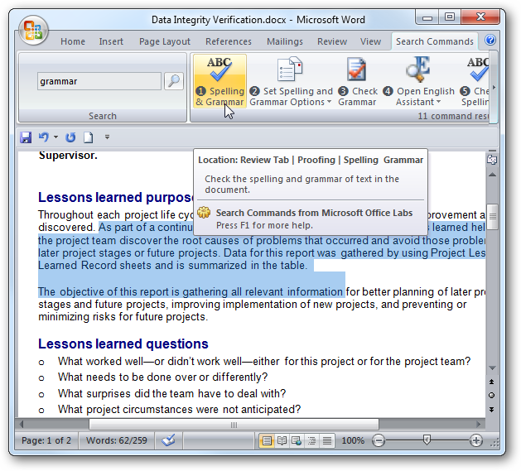
Task: Expand the Undo history dropdown arrow
Action: (55, 137)
